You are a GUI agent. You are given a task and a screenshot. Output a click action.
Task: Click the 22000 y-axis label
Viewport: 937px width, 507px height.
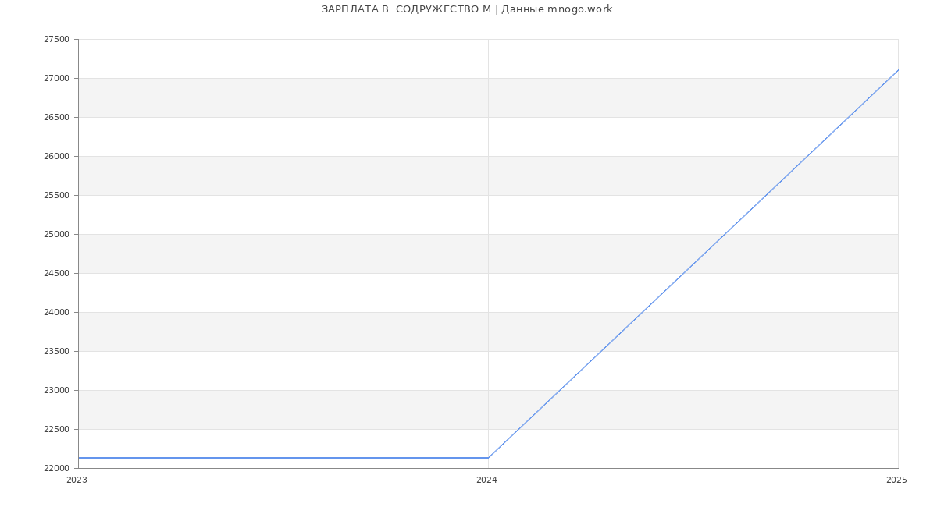(56, 469)
